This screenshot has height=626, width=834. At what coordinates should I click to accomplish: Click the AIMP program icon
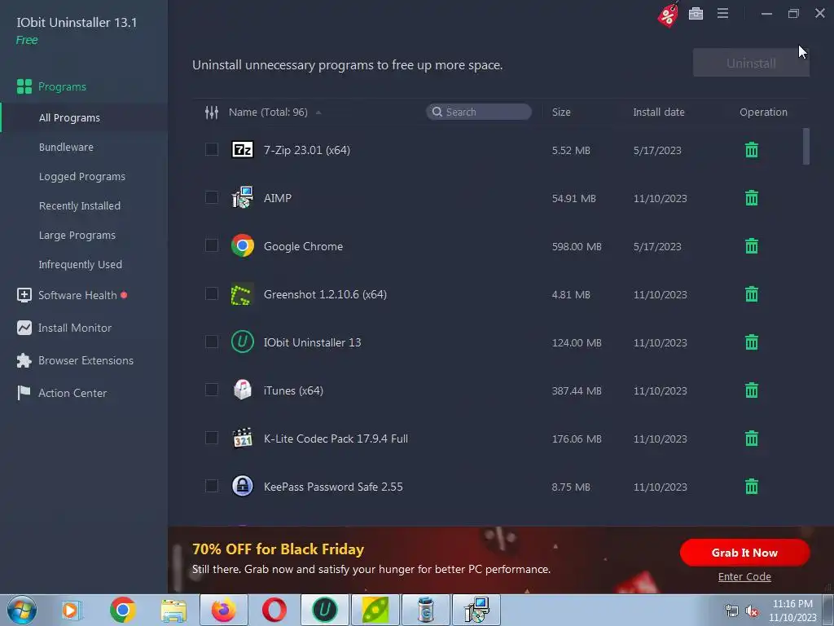(243, 197)
